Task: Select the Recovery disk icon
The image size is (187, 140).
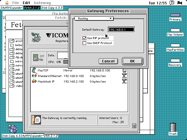Action: click(x=175, y=60)
